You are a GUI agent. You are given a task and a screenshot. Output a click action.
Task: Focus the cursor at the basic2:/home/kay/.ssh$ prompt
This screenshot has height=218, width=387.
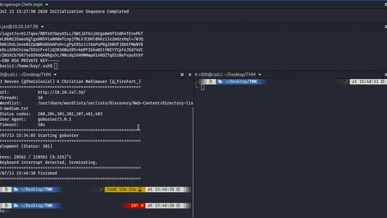tap(56, 66)
